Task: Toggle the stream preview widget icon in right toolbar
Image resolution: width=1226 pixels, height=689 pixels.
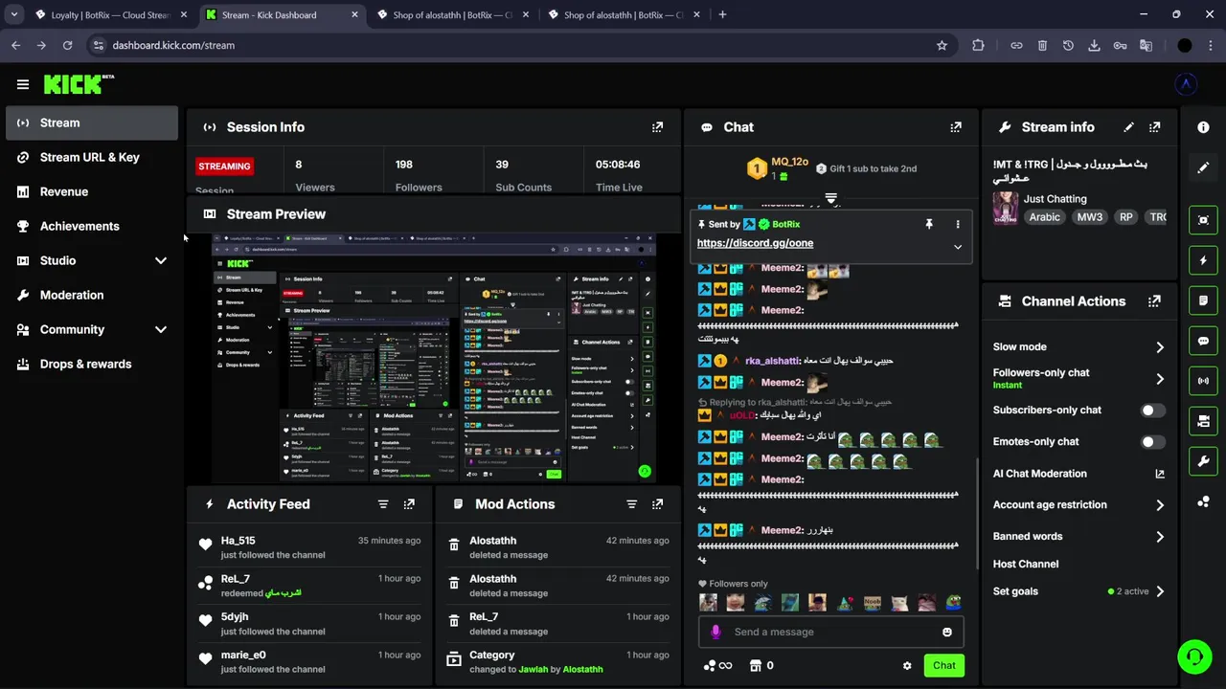Action: 1203,220
